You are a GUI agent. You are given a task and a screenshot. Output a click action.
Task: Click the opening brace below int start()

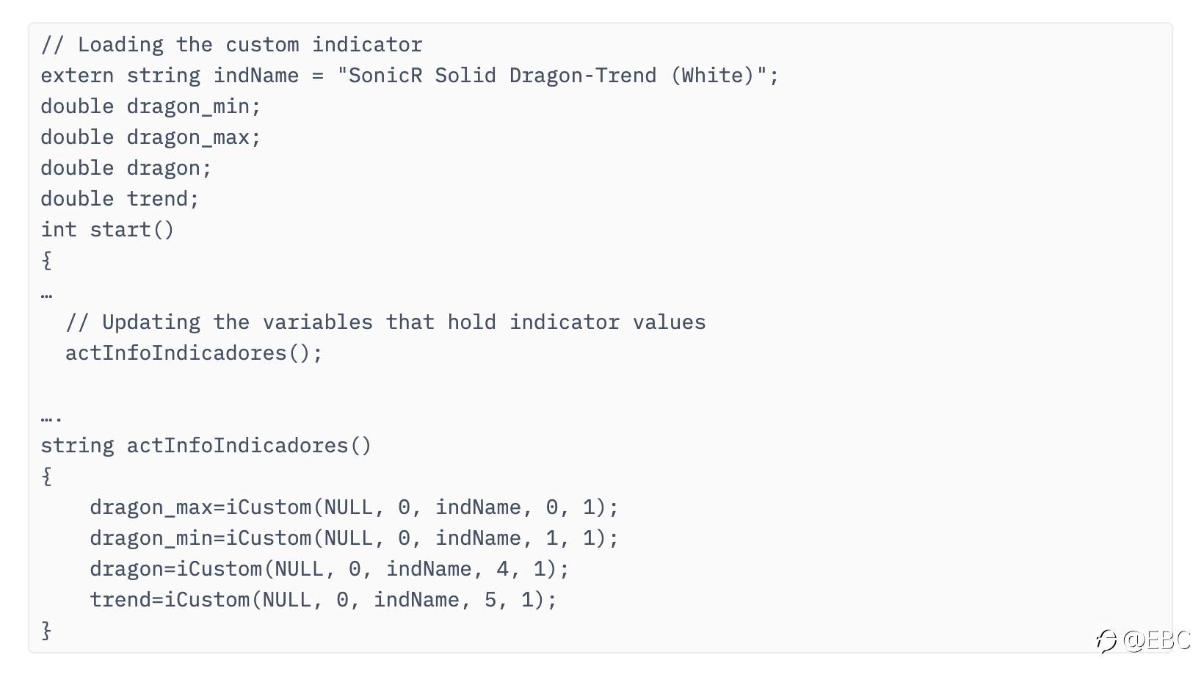pyautogui.click(x=46, y=260)
